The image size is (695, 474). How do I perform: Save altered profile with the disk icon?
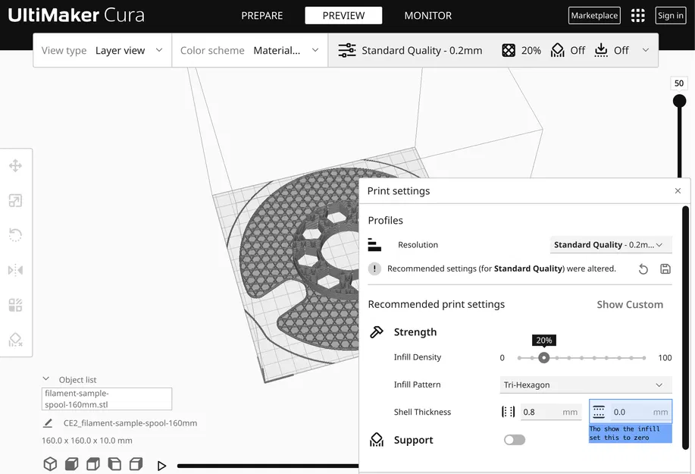click(x=665, y=268)
